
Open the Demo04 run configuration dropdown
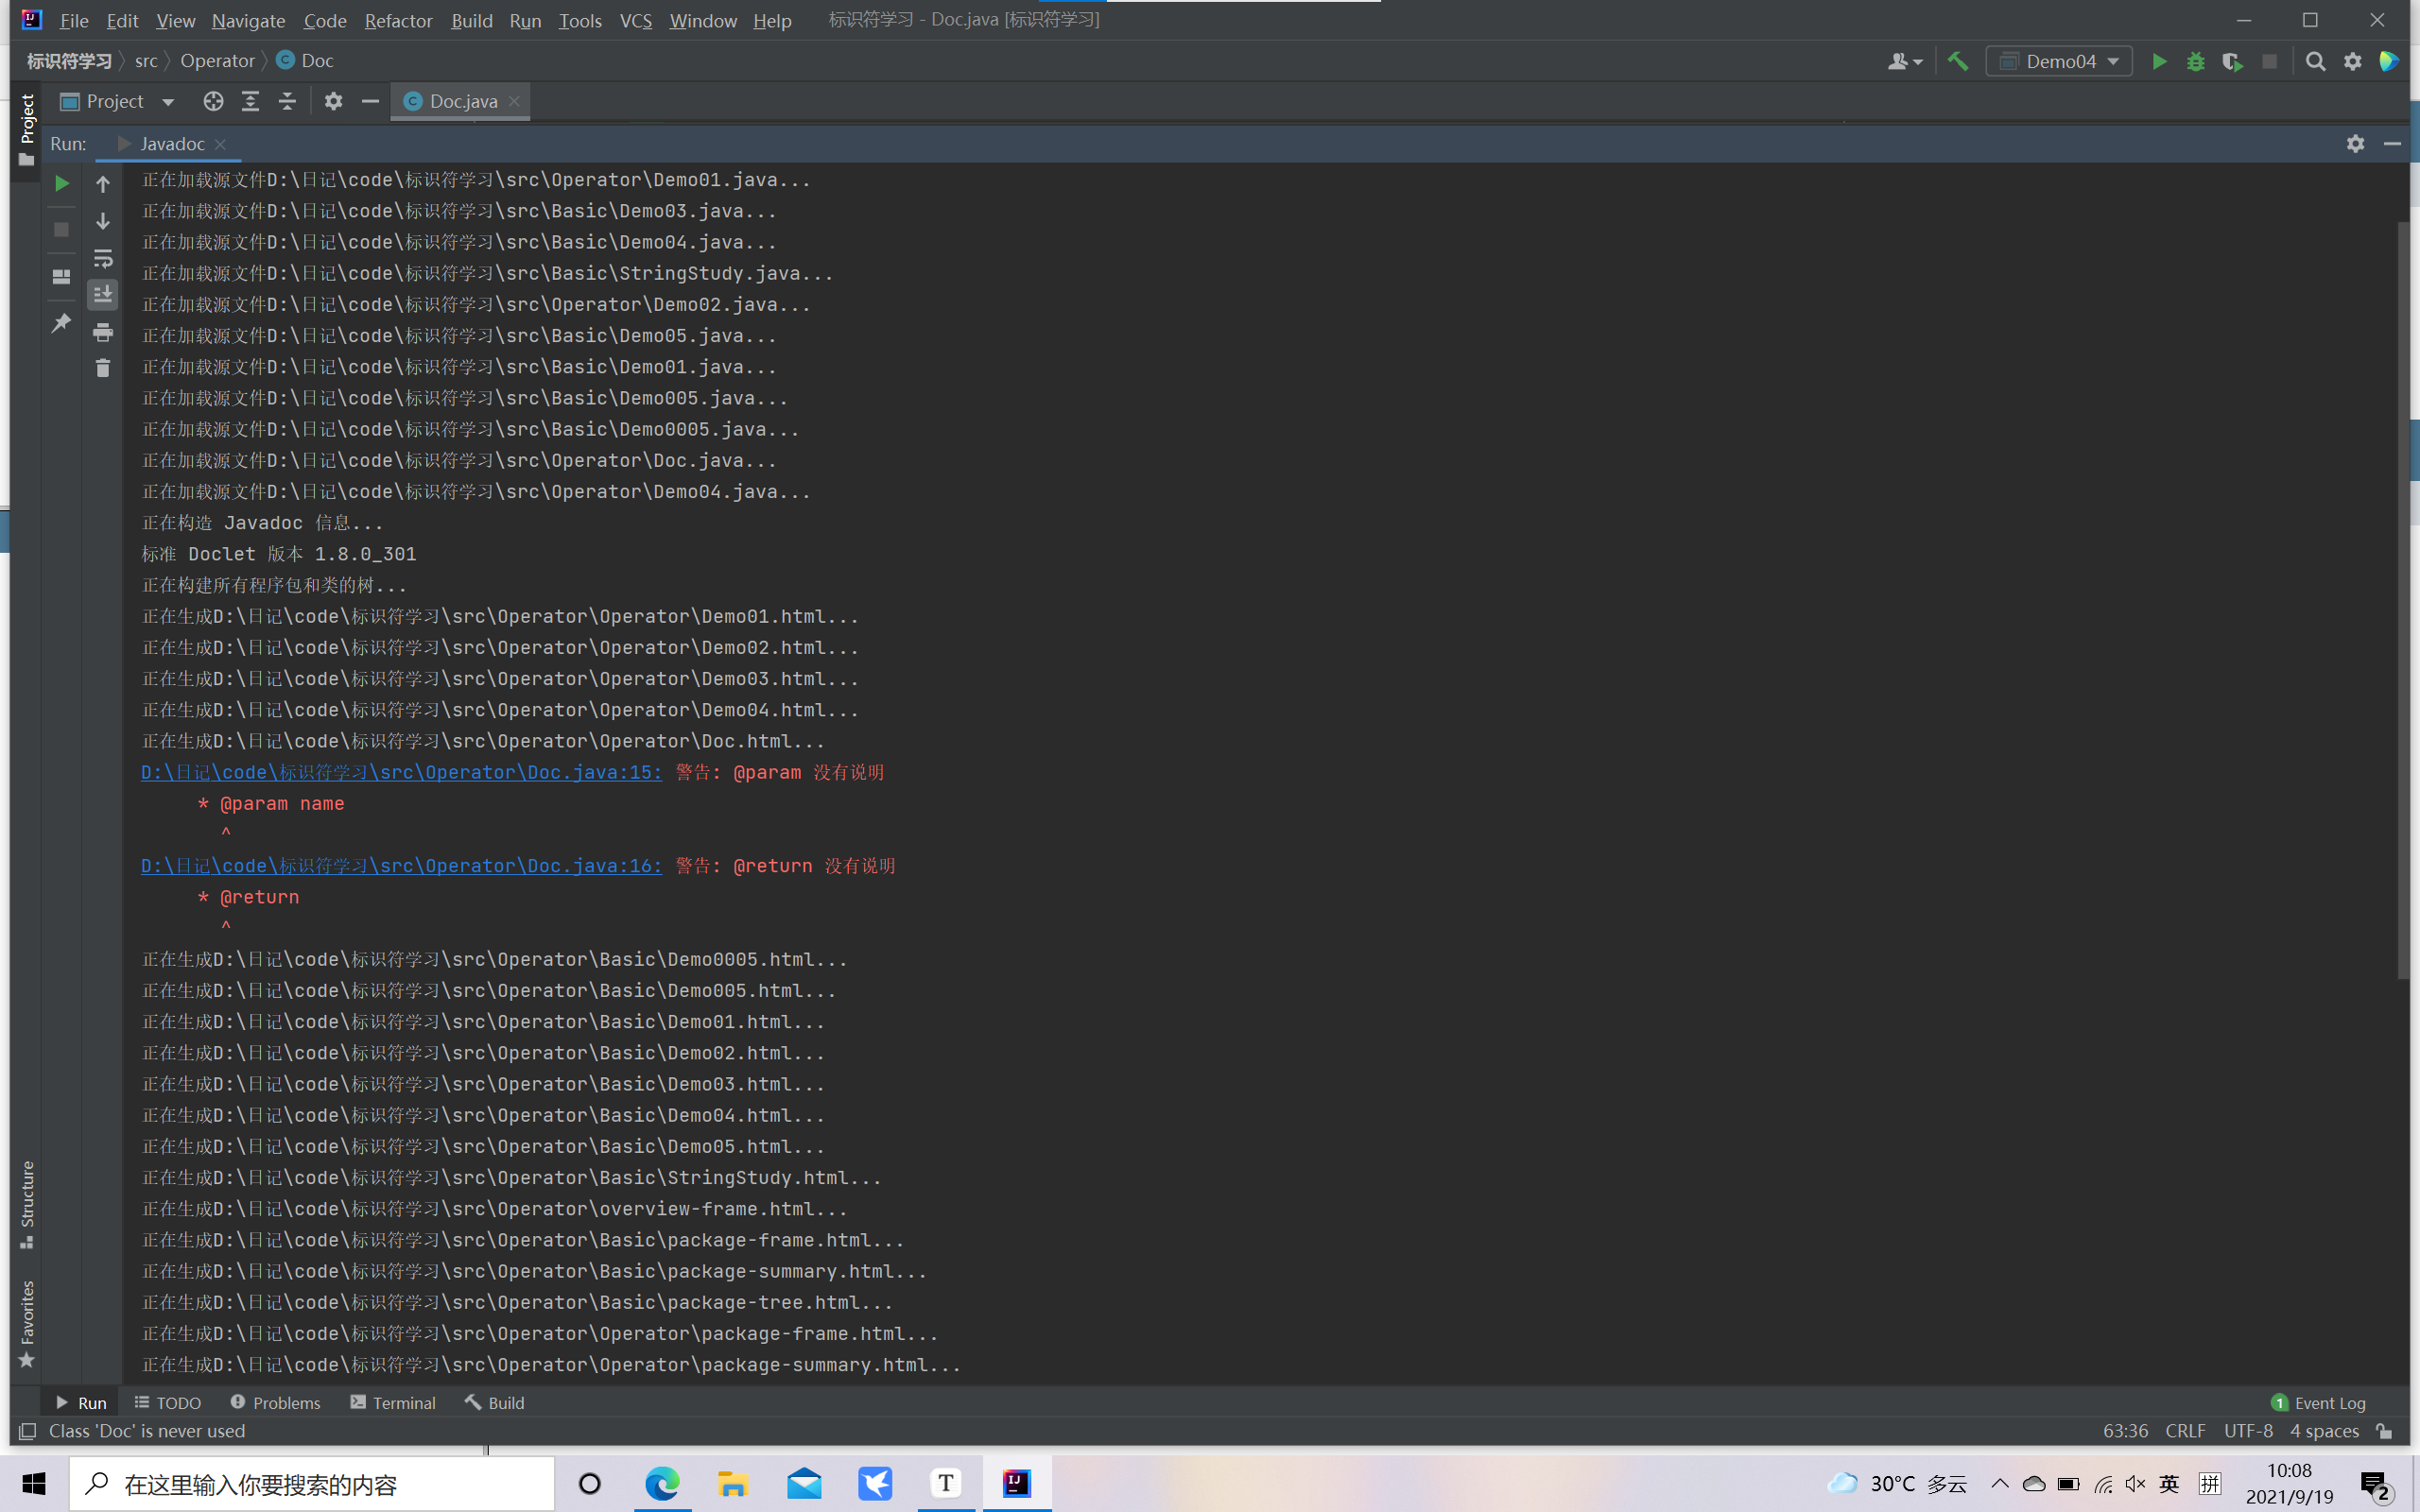pyautogui.click(x=2059, y=62)
